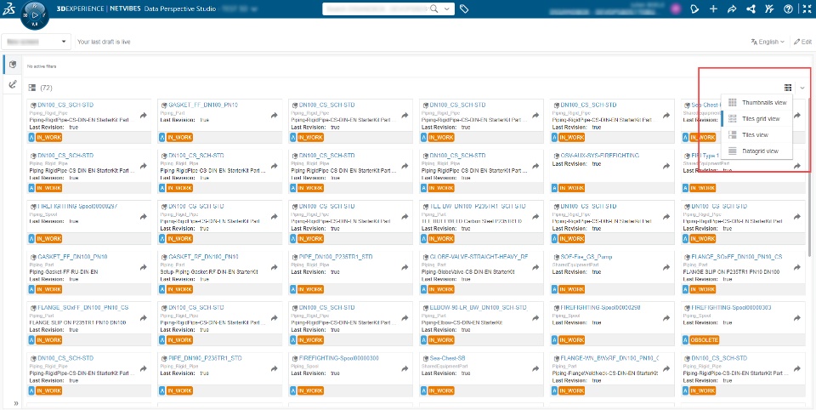Open the ELBOW-90 LR_BW_DN100_SCH-STD link
This screenshot has width=816, height=410.
pos(479,307)
